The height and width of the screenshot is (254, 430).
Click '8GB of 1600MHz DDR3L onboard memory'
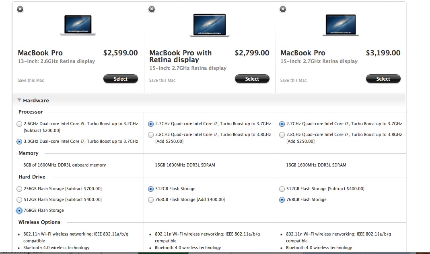point(65,165)
